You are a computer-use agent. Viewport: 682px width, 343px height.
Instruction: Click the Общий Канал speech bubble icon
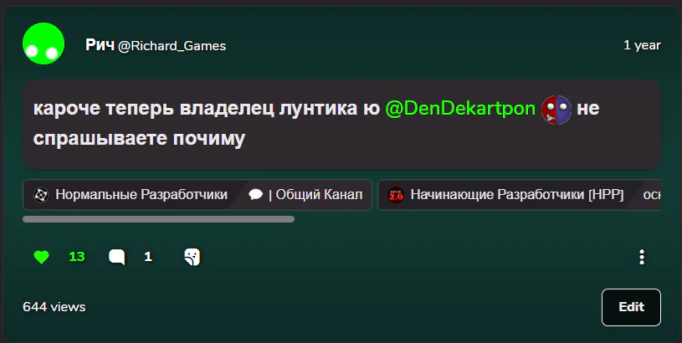[256, 195]
